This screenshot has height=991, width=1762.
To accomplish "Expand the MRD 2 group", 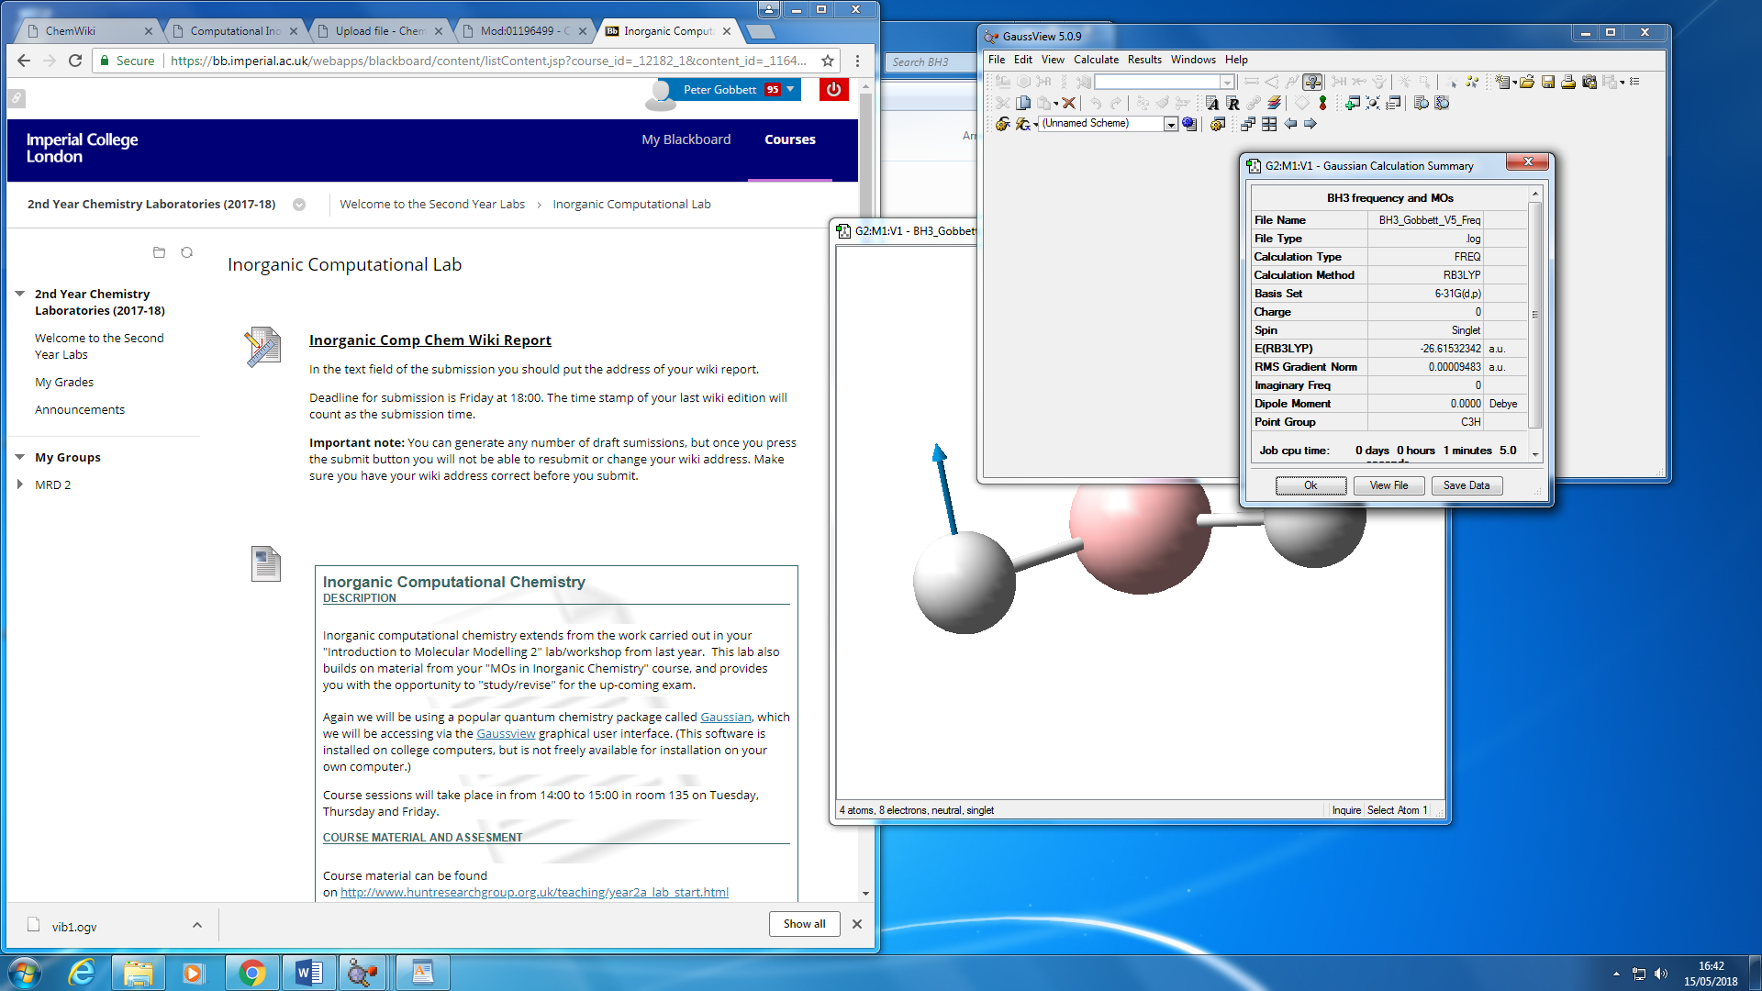I will click(x=20, y=484).
